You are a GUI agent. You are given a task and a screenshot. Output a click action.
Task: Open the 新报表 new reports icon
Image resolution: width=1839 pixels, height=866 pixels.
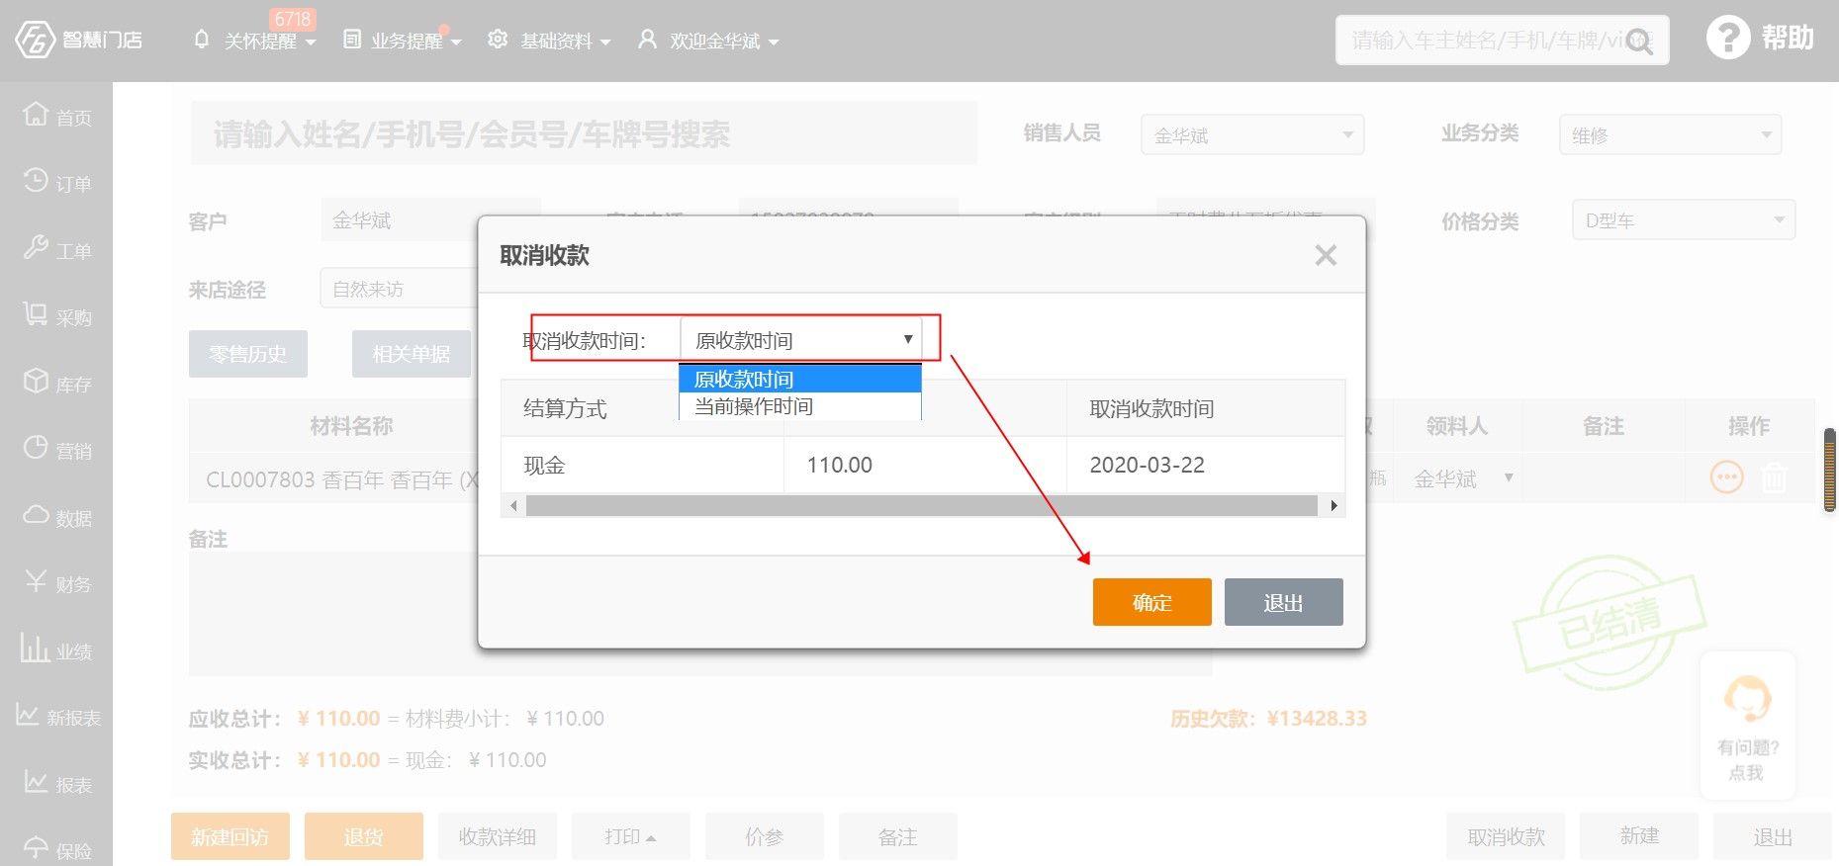29,714
